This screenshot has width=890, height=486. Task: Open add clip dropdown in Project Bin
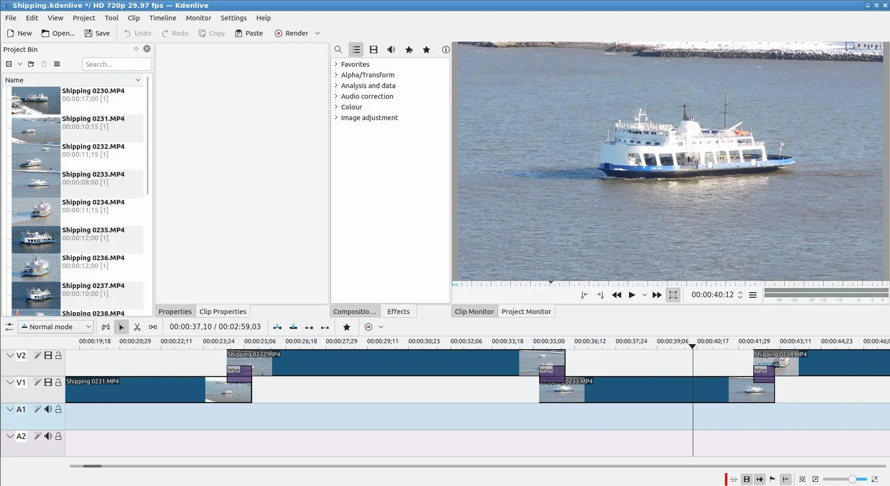(x=19, y=64)
